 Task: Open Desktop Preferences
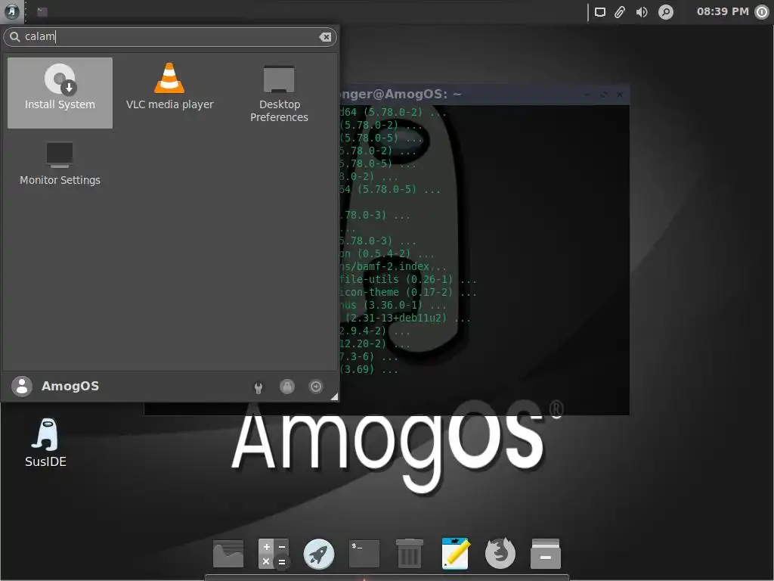[279, 93]
